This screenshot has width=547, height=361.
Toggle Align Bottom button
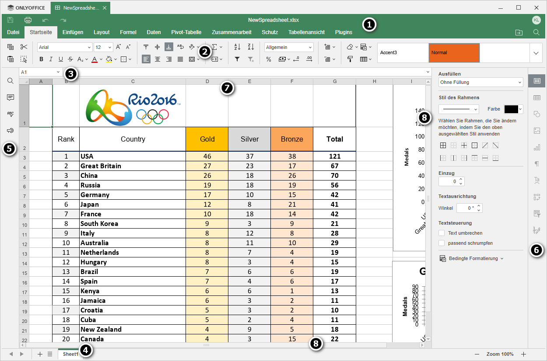point(169,47)
